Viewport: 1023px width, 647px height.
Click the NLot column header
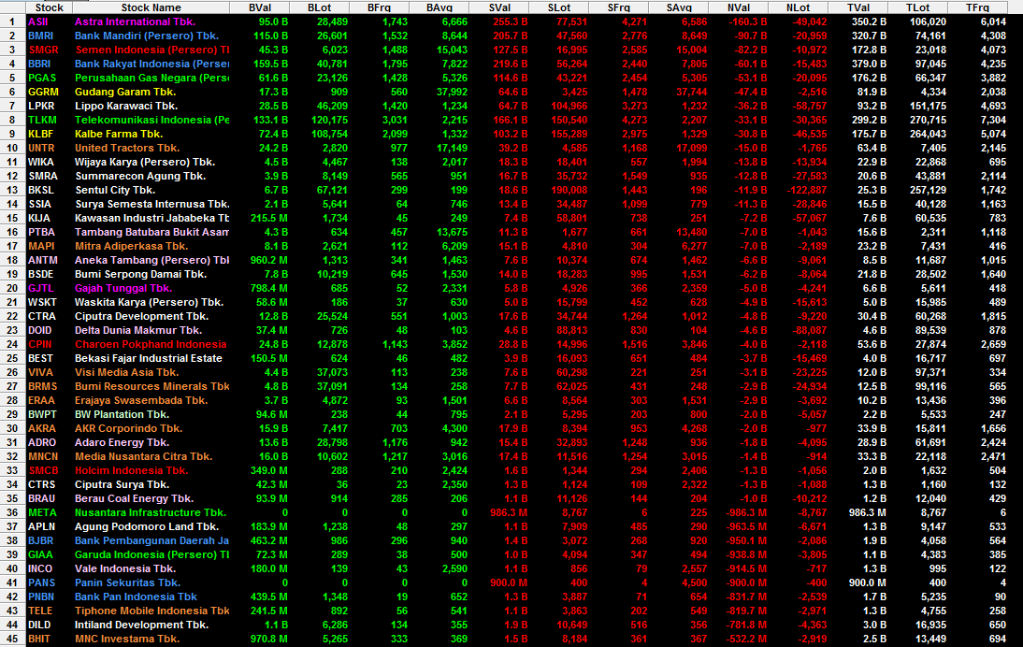799,7
